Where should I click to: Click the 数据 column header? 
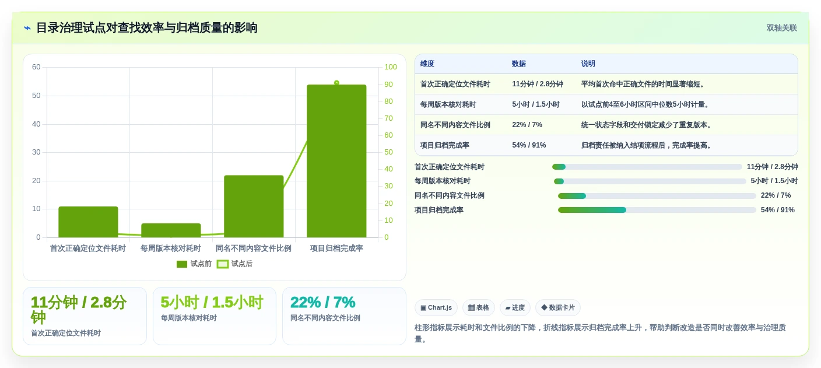click(x=519, y=64)
